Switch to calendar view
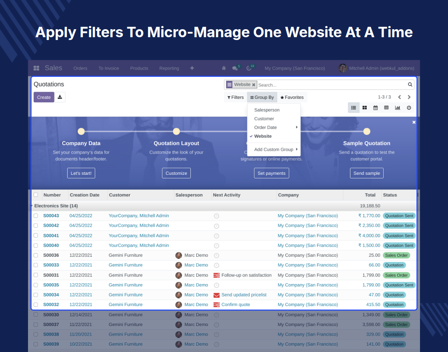448x352 pixels. pos(376,108)
